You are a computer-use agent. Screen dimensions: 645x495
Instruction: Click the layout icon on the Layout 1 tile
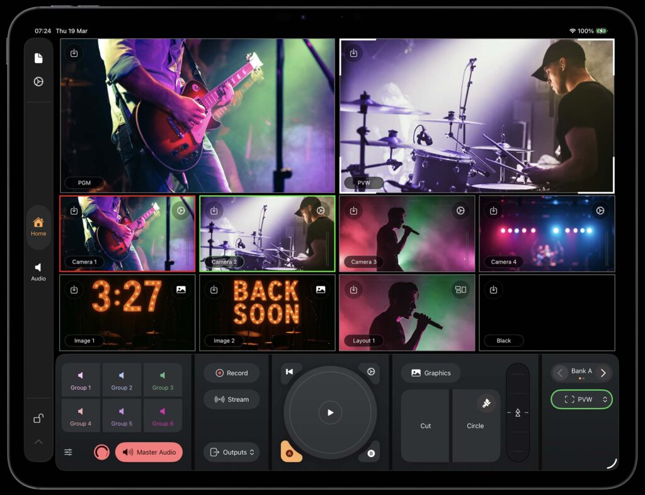coord(462,289)
